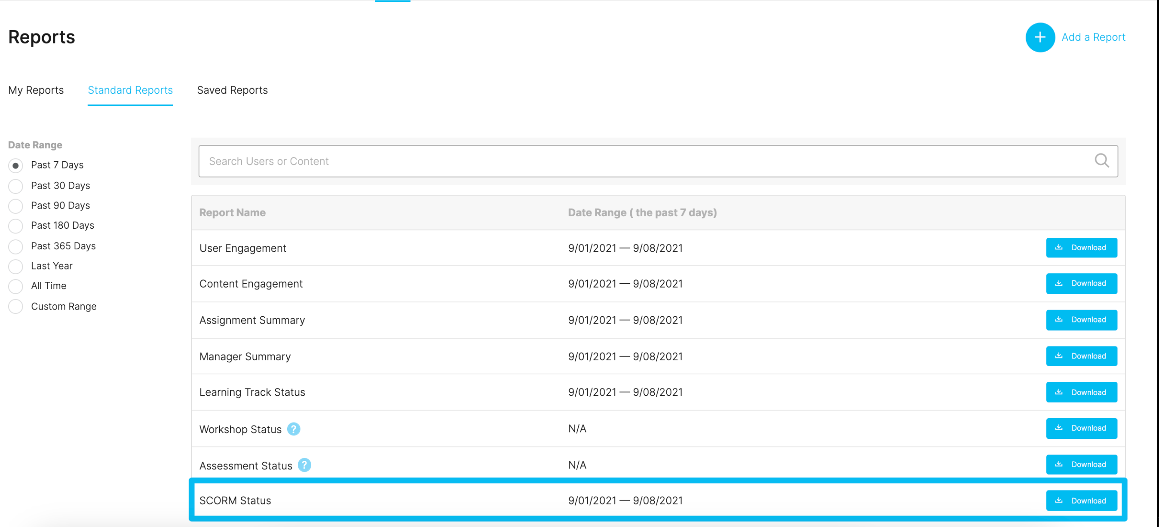Image resolution: width=1159 pixels, height=527 pixels.
Task: Click the blue plus Add a Report icon
Action: tap(1040, 37)
